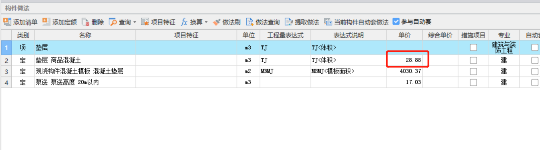
Task: Click the 项 category cell in row 1
Action: tap(23, 48)
